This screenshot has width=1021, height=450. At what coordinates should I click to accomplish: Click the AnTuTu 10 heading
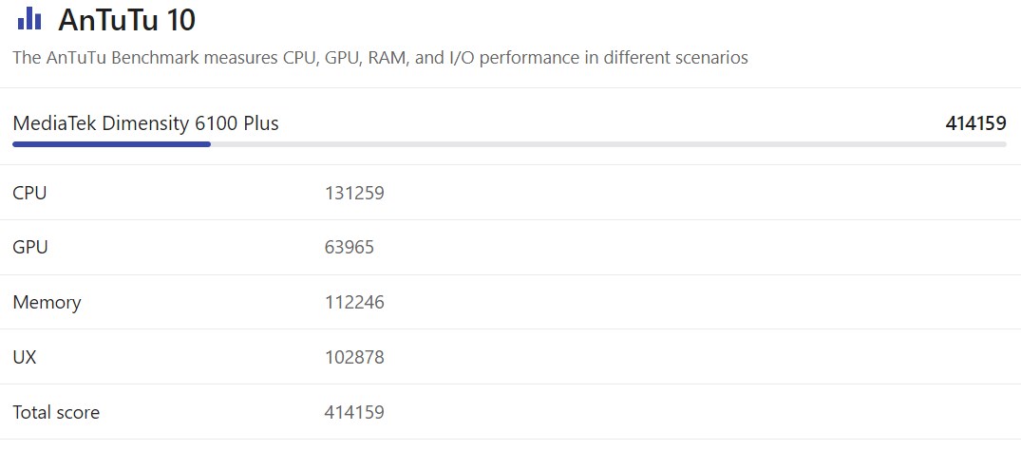coord(127,19)
